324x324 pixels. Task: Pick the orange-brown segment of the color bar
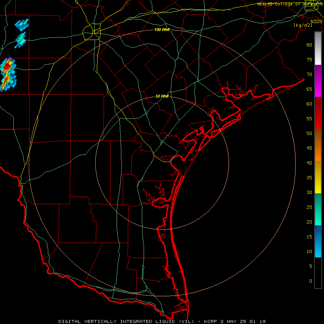pos(318,145)
